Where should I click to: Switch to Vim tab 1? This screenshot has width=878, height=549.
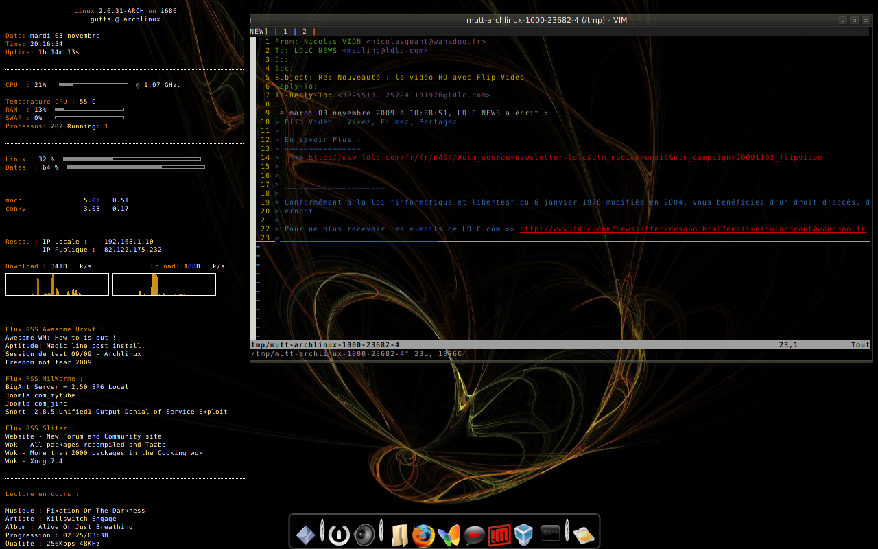click(x=285, y=32)
